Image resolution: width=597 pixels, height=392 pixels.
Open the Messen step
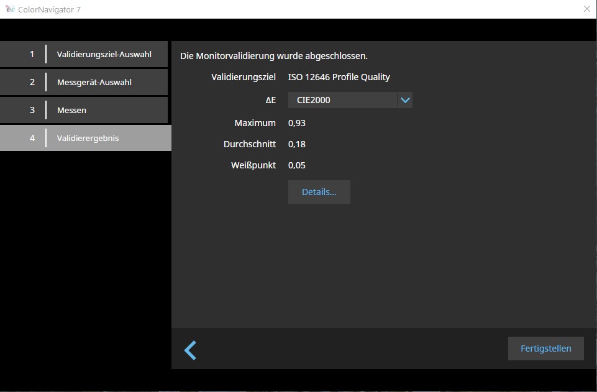click(x=84, y=110)
